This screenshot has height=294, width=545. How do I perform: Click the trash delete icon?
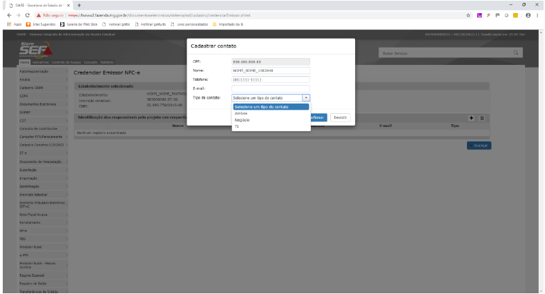pyautogui.click(x=481, y=118)
